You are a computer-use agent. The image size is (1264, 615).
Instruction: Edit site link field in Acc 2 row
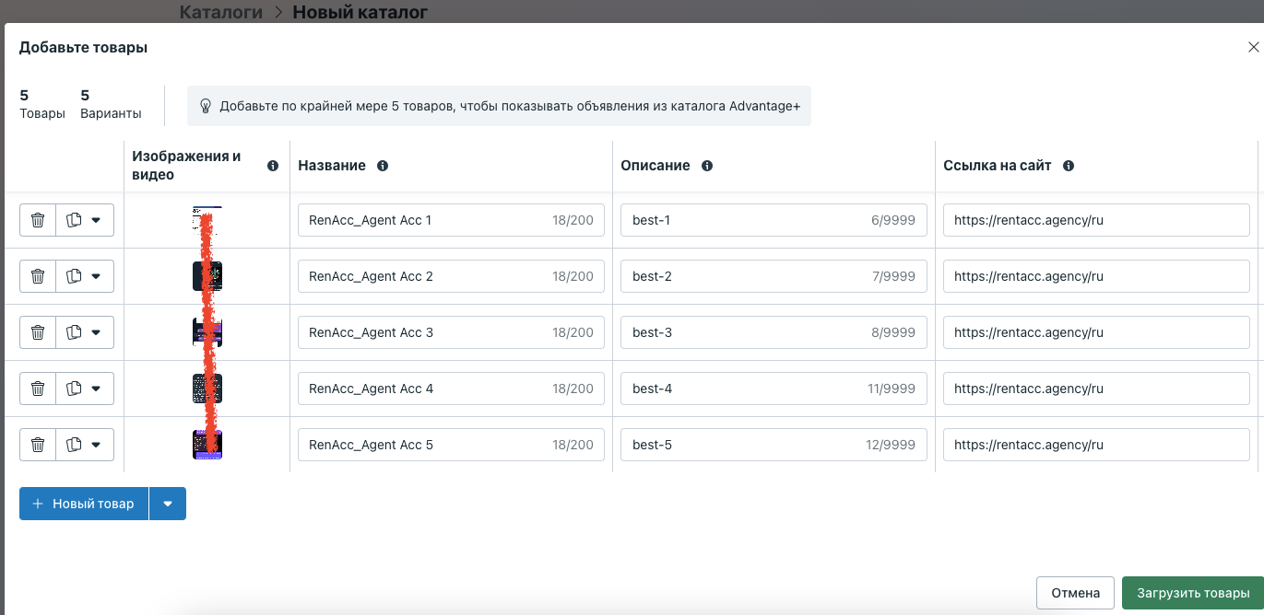click(x=1096, y=276)
